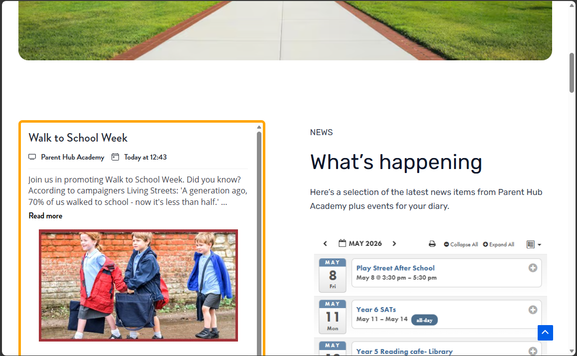The width and height of the screenshot is (577, 356).
Task: Click the monitor icon beside Parent Hub Academy
Action: 32,157
